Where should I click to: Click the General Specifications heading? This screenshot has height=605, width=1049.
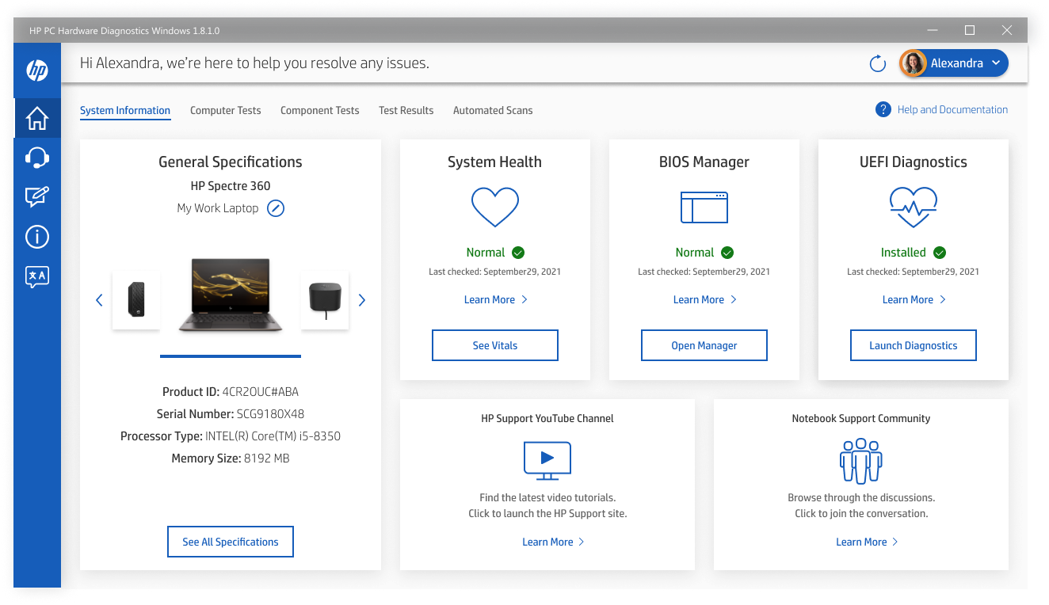click(x=231, y=162)
